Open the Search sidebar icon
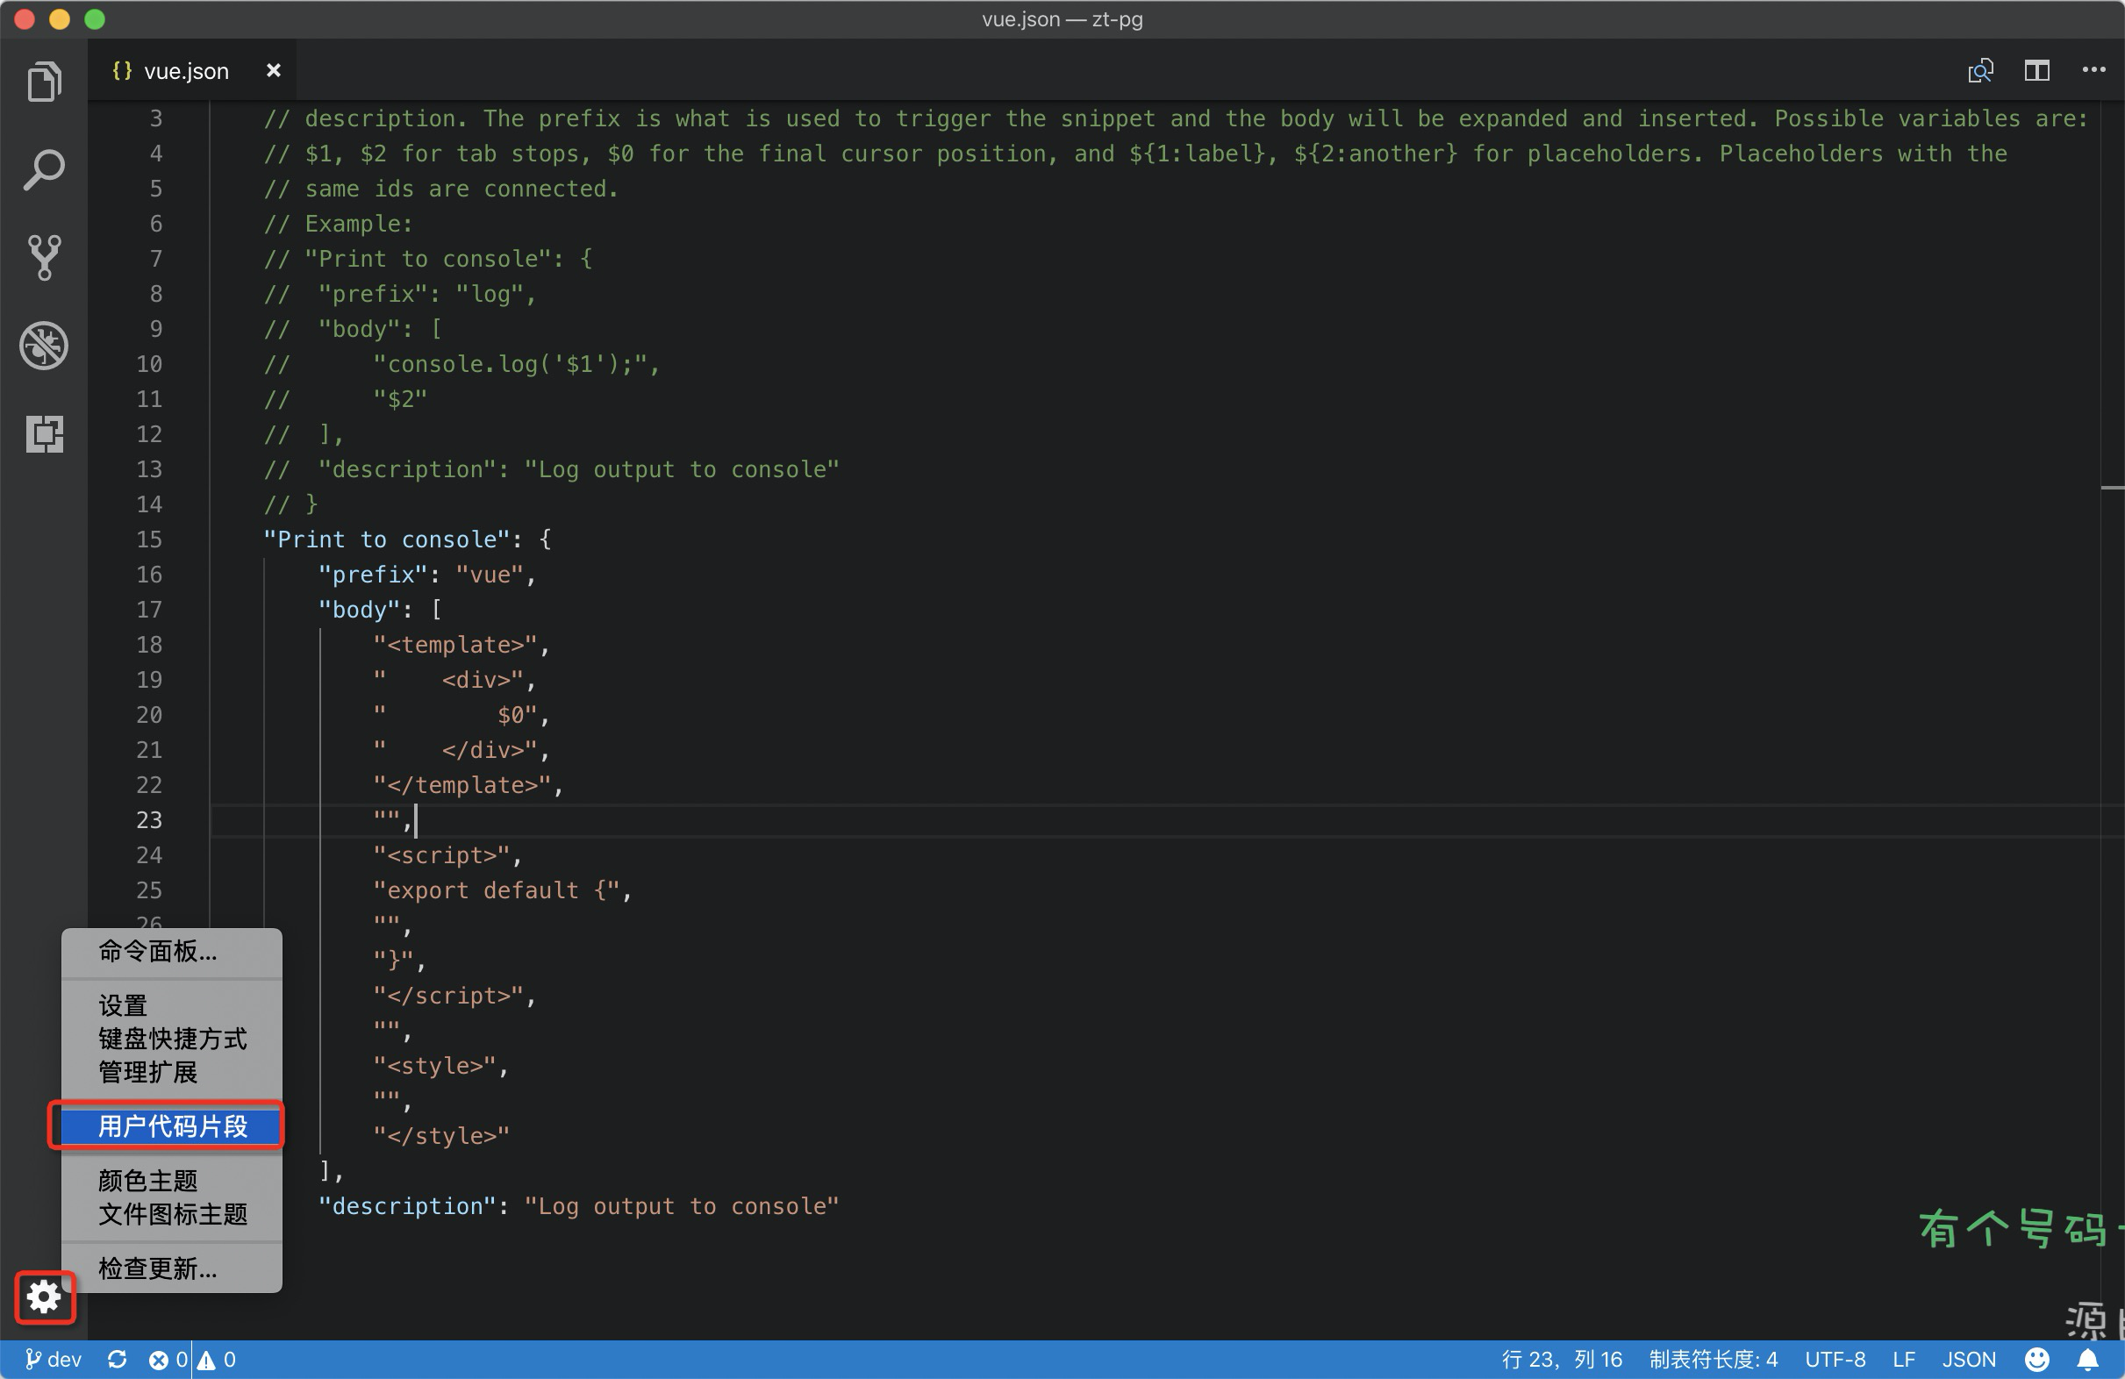 click(x=44, y=169)
